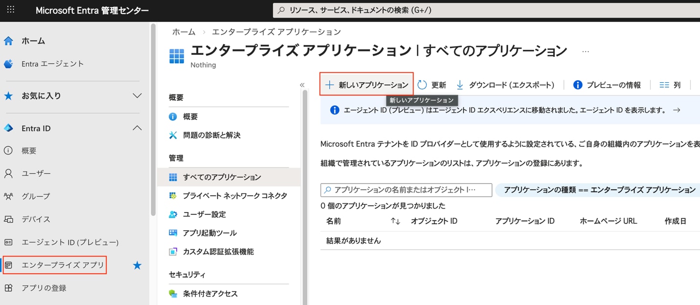Open 問題の診断と解決 with the wrench icon
The width and height of the screenshot is (700, 305).
pyautogui.click(x=174, y=134)
